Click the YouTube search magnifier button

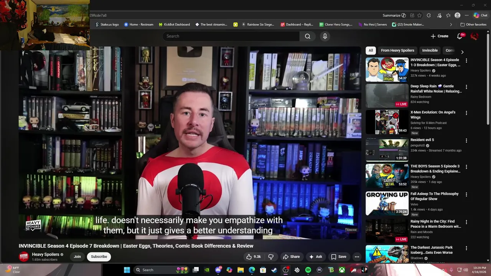[308, 36]
